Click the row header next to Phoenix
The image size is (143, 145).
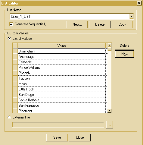click(15, 73)
